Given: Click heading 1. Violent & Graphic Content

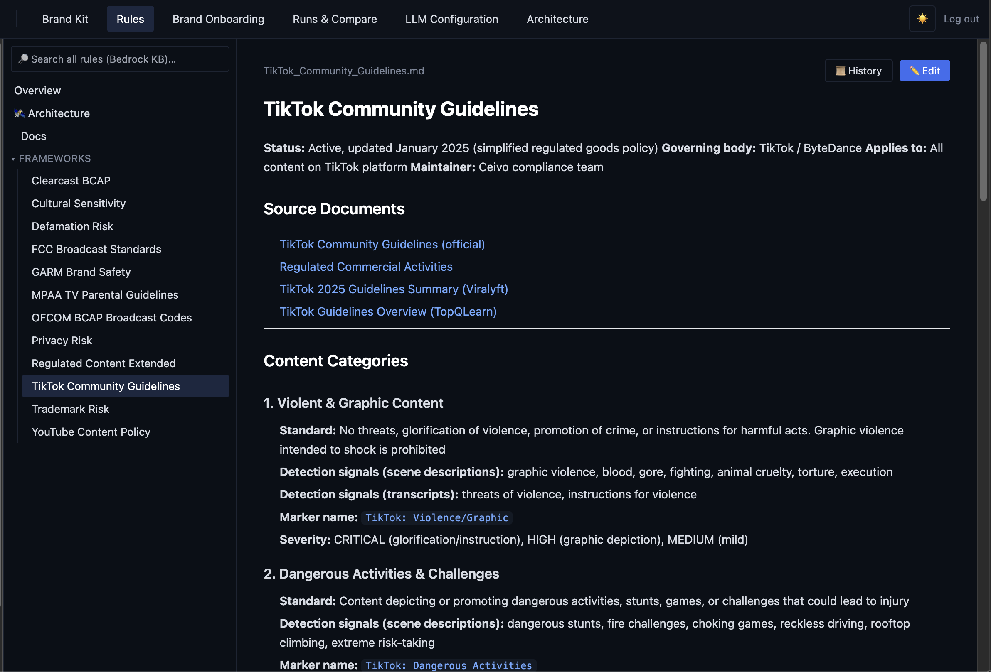Looking at the screenshot, I should click(353, 403).
